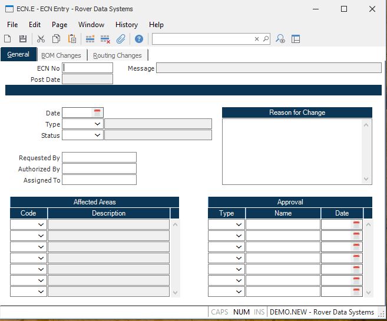
Task: Click the Save disk icon
Action: 23,39
